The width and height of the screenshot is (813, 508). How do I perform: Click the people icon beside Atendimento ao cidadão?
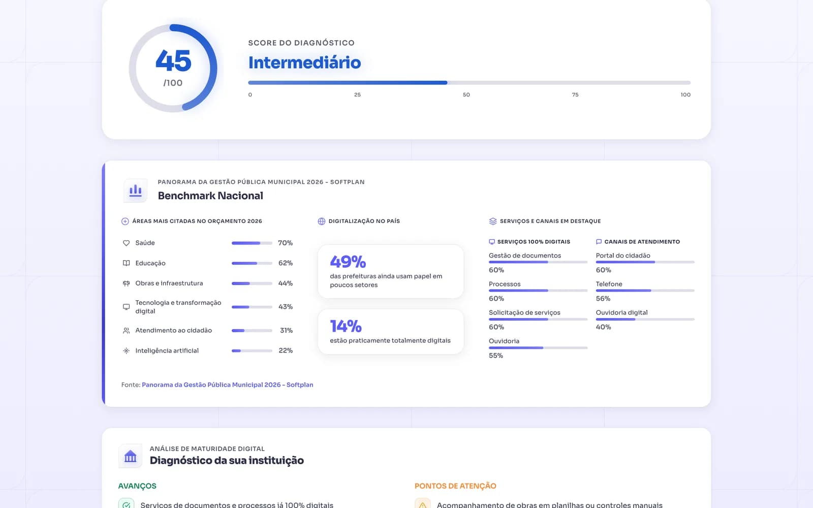tap(126, 331)
